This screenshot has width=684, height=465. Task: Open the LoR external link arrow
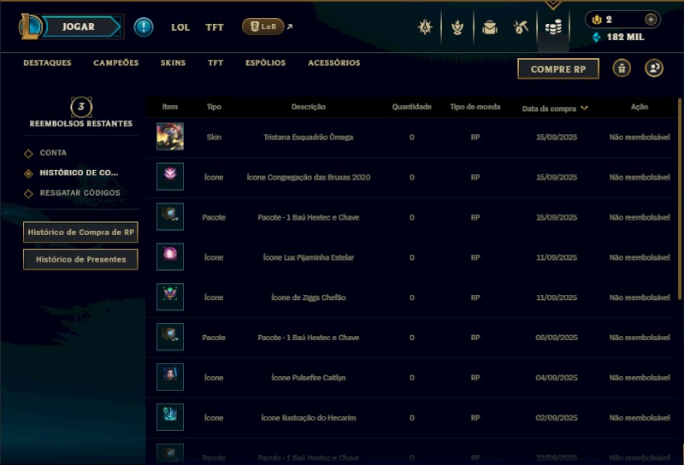(290, 26)
